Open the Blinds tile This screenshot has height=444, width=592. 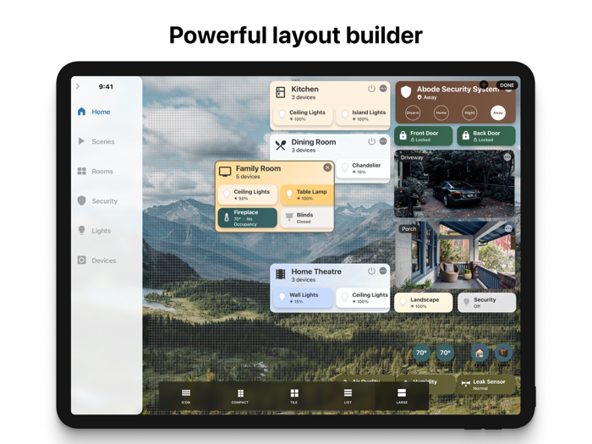(307, 218)
